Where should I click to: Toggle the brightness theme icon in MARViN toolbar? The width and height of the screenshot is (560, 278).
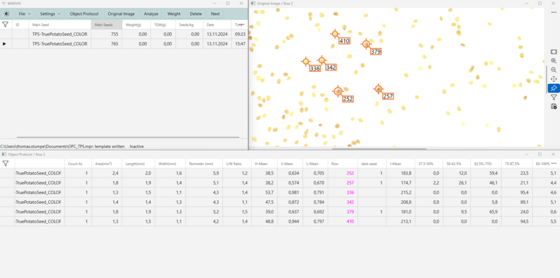(7, 14)
